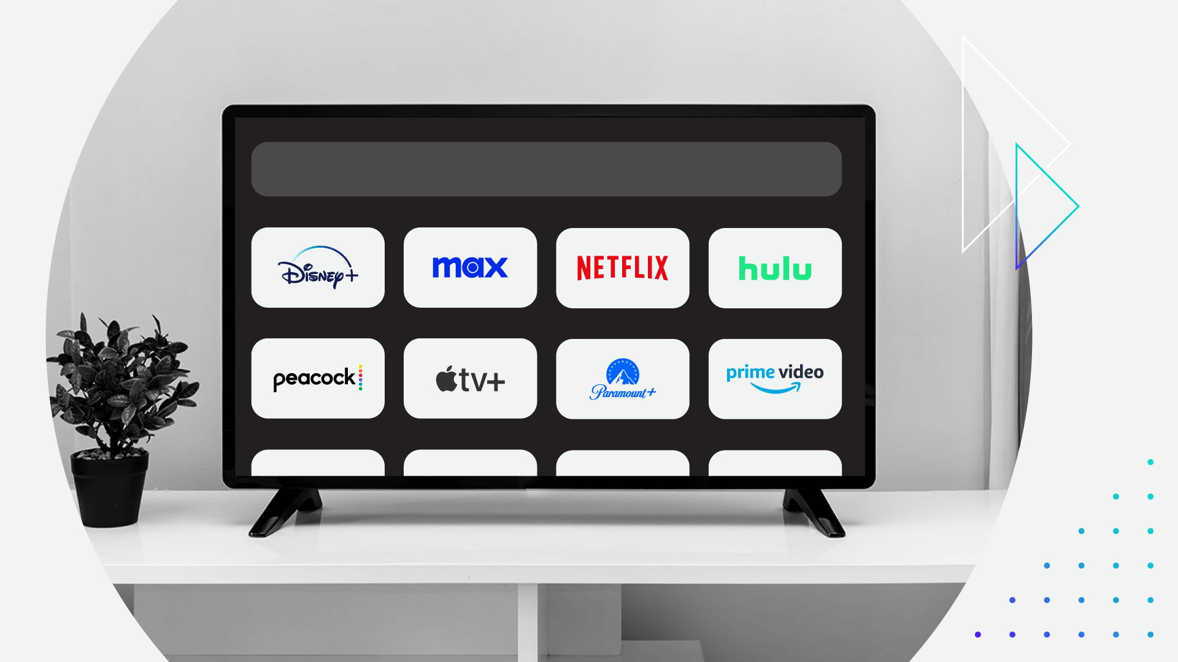Toggle Disney+ app as favorite

[x=319, y=266]
